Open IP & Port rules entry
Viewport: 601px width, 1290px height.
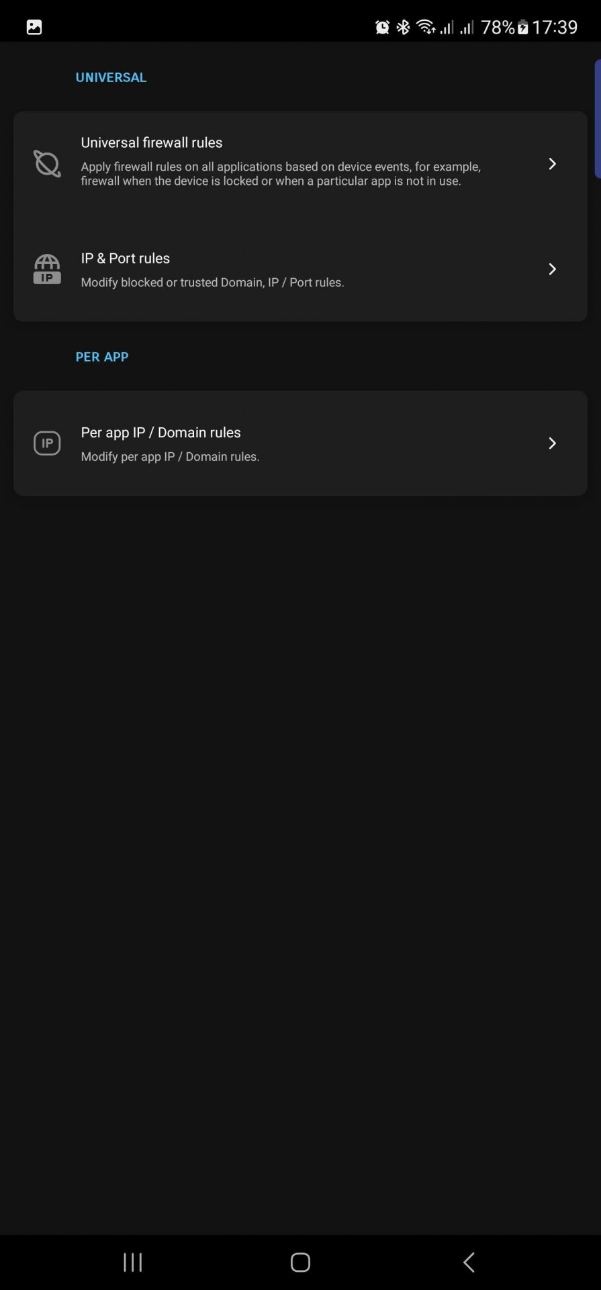tap(300, 269)
